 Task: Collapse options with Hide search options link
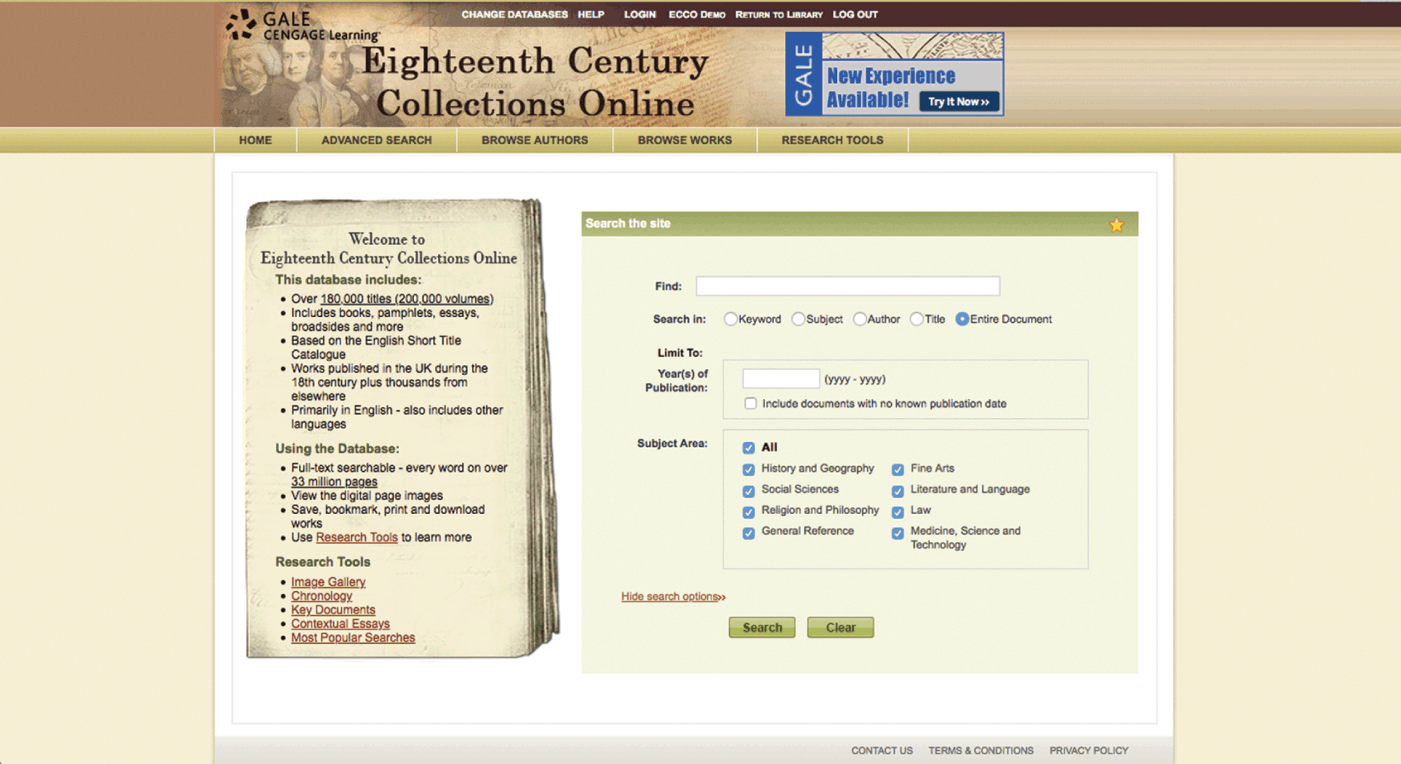tap(672, 597)
